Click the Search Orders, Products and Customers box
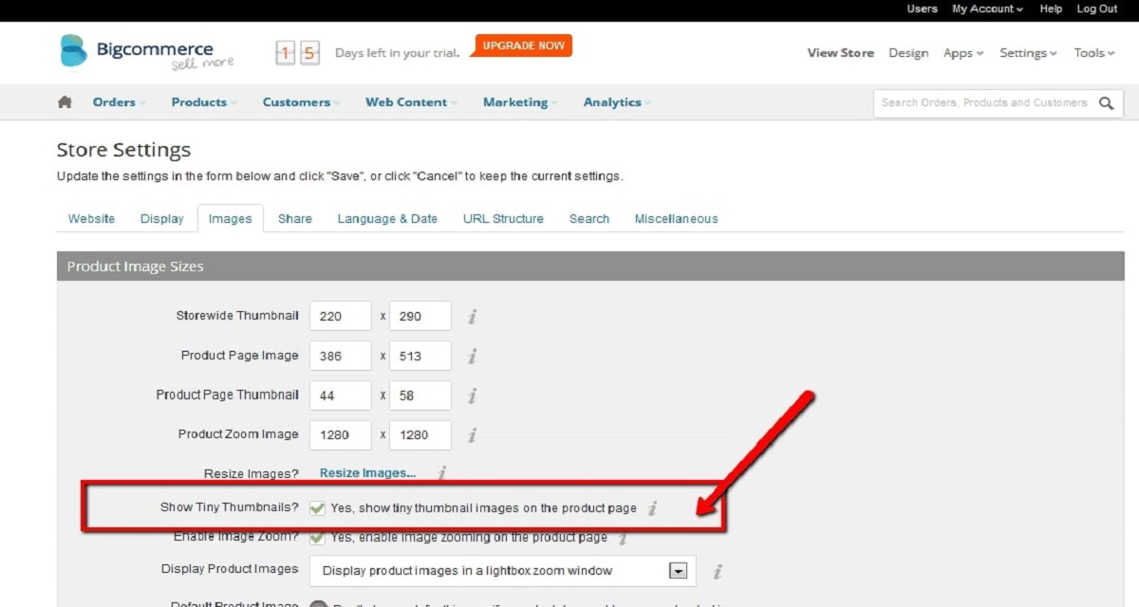 pyautogui.click(x=983, y=103)
